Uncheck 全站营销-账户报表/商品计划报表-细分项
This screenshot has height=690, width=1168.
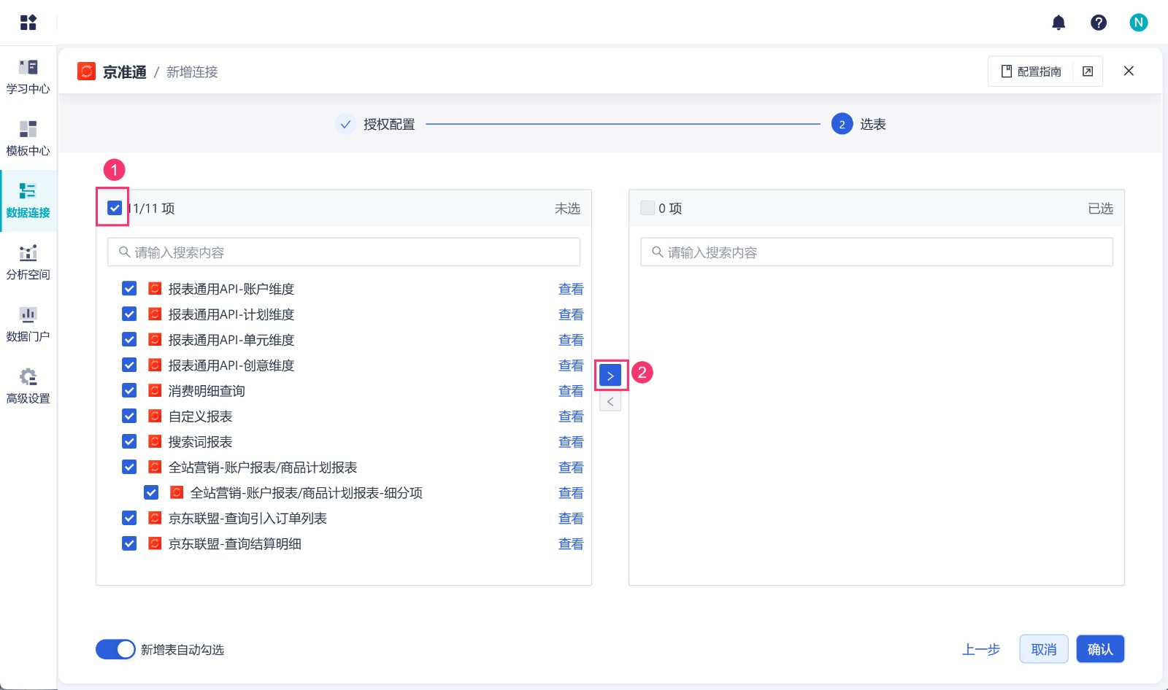coord(151,492)
